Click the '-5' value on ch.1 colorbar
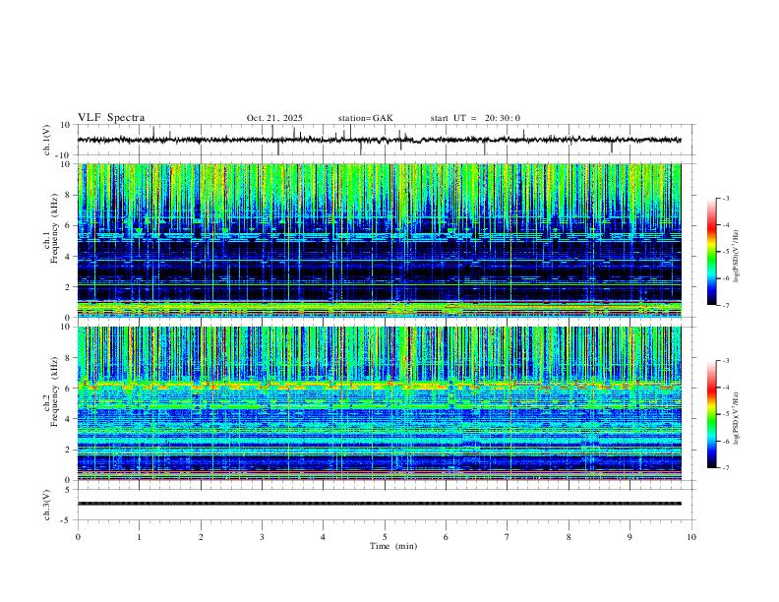Image resolution: width=779 pixels, height=602 pixels. (x=726, y=252)
